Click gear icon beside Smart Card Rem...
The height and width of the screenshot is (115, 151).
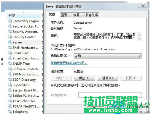pyautogui.click(x=10, y=58)
